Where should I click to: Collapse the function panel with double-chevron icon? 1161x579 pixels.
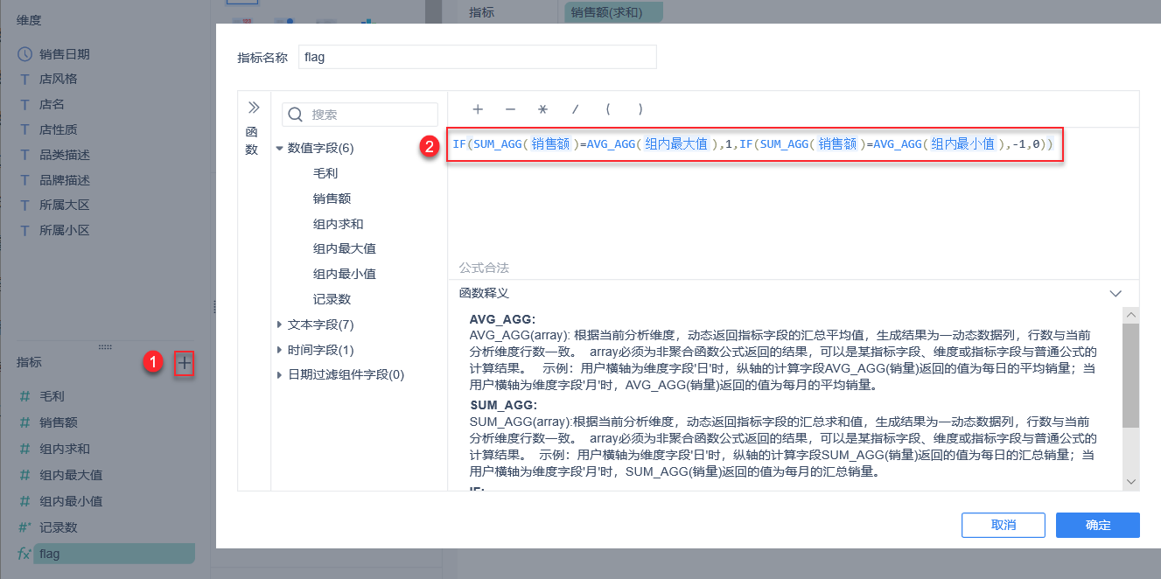254,108
